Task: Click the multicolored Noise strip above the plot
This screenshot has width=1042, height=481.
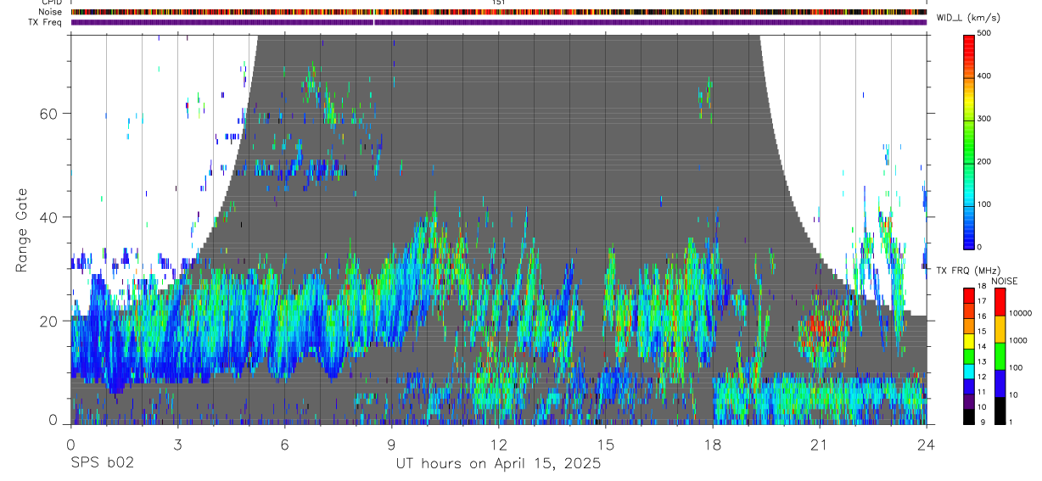Action: [x=498, y=12]
